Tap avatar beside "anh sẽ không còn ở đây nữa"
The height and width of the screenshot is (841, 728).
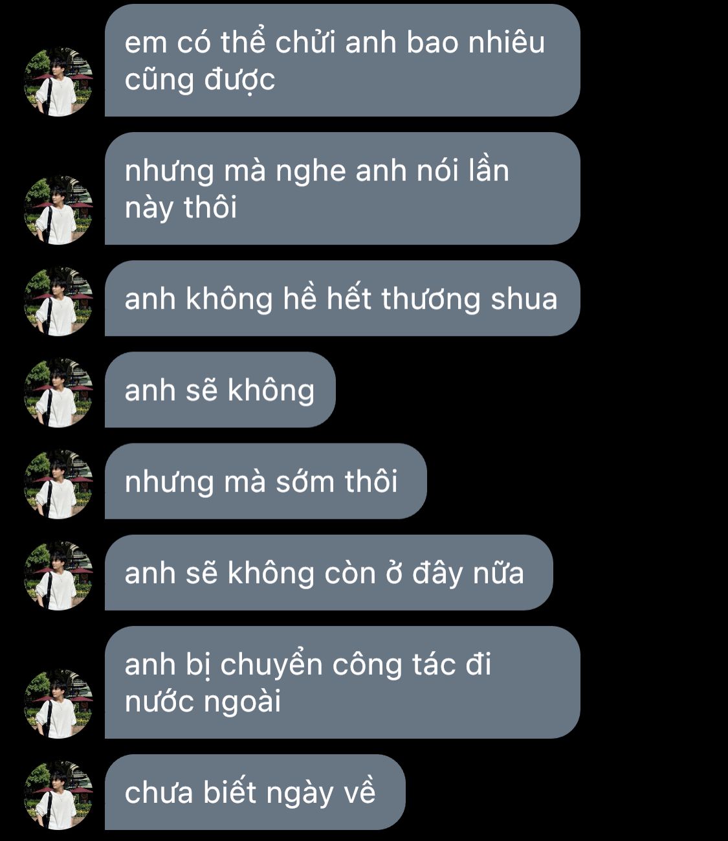[59, 575]
